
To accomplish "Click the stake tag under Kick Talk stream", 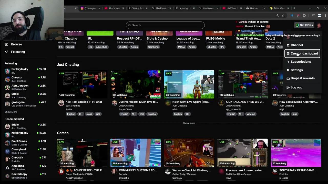I will click(89, 114).
